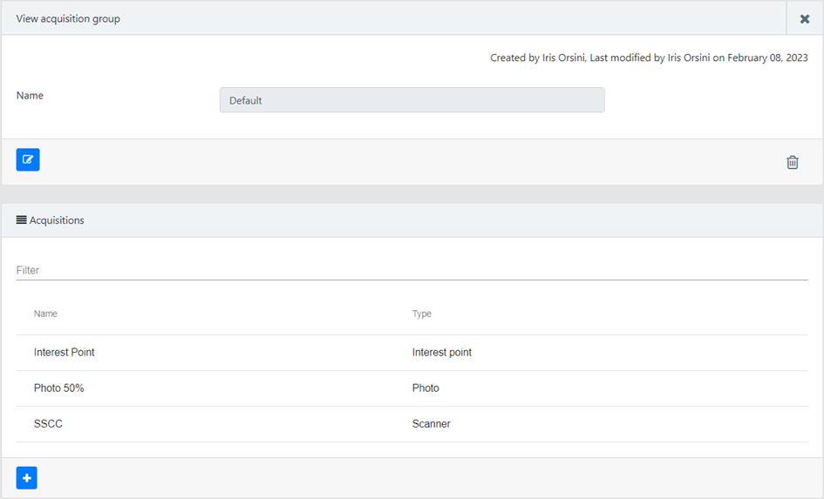Click the Default name field
Viewport: 824px width, 499px height.
(412, 100)
